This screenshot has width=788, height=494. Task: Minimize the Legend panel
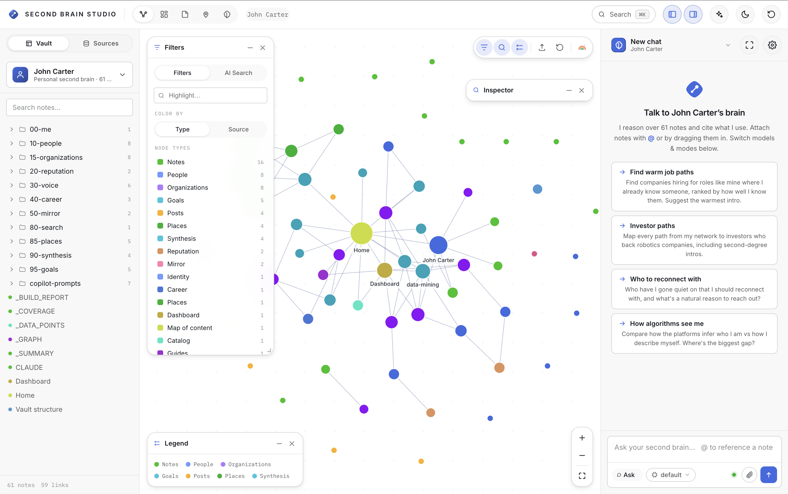pyautogui.click(x=279, y=444)
